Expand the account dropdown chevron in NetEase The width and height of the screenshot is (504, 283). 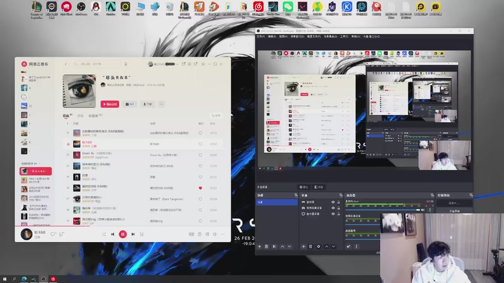(178, 64)
